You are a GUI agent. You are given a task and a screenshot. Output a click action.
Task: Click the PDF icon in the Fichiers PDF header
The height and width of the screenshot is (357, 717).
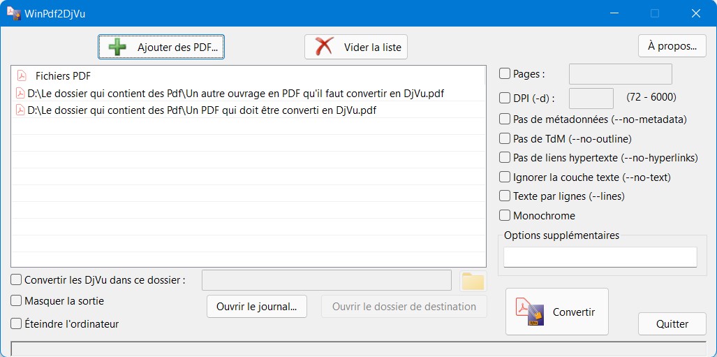22,76
